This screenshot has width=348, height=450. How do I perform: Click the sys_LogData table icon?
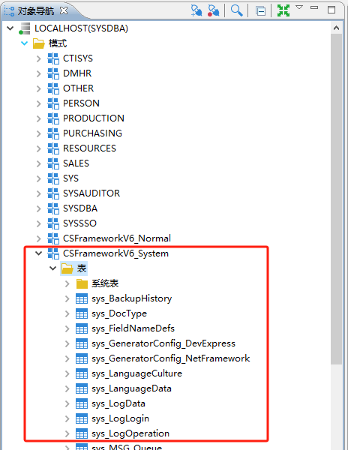point(82,403)
